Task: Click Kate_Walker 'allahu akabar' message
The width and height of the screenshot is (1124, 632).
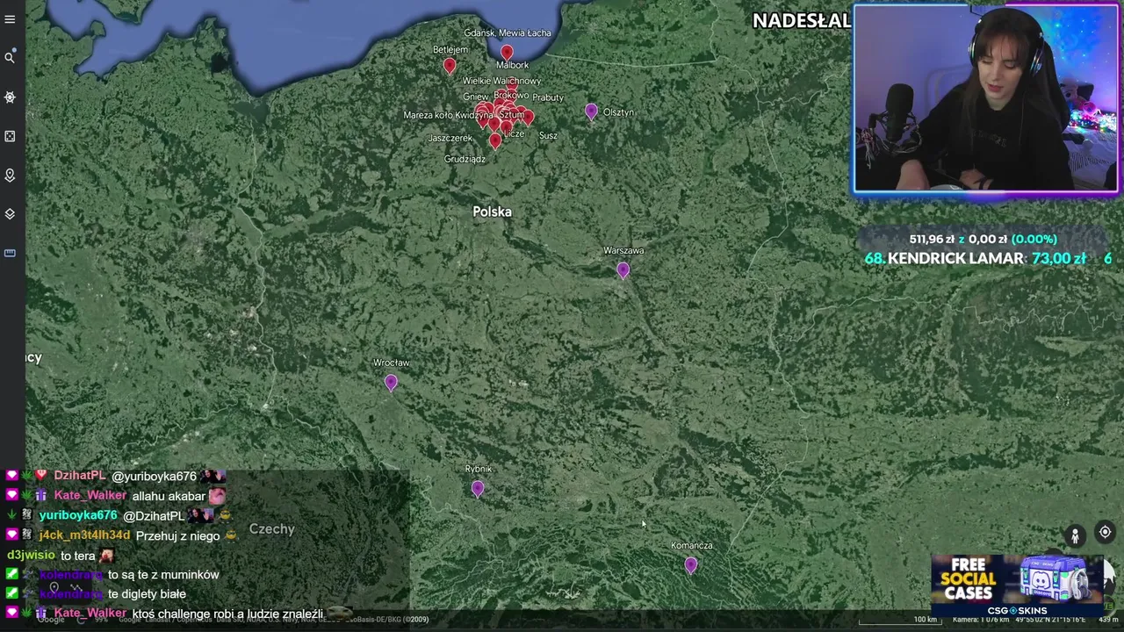Action: [x=169, y=496]
